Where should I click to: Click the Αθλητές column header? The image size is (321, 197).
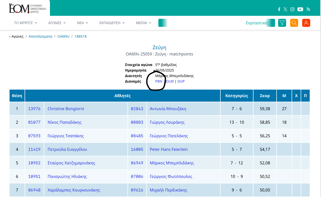[122, 96]
